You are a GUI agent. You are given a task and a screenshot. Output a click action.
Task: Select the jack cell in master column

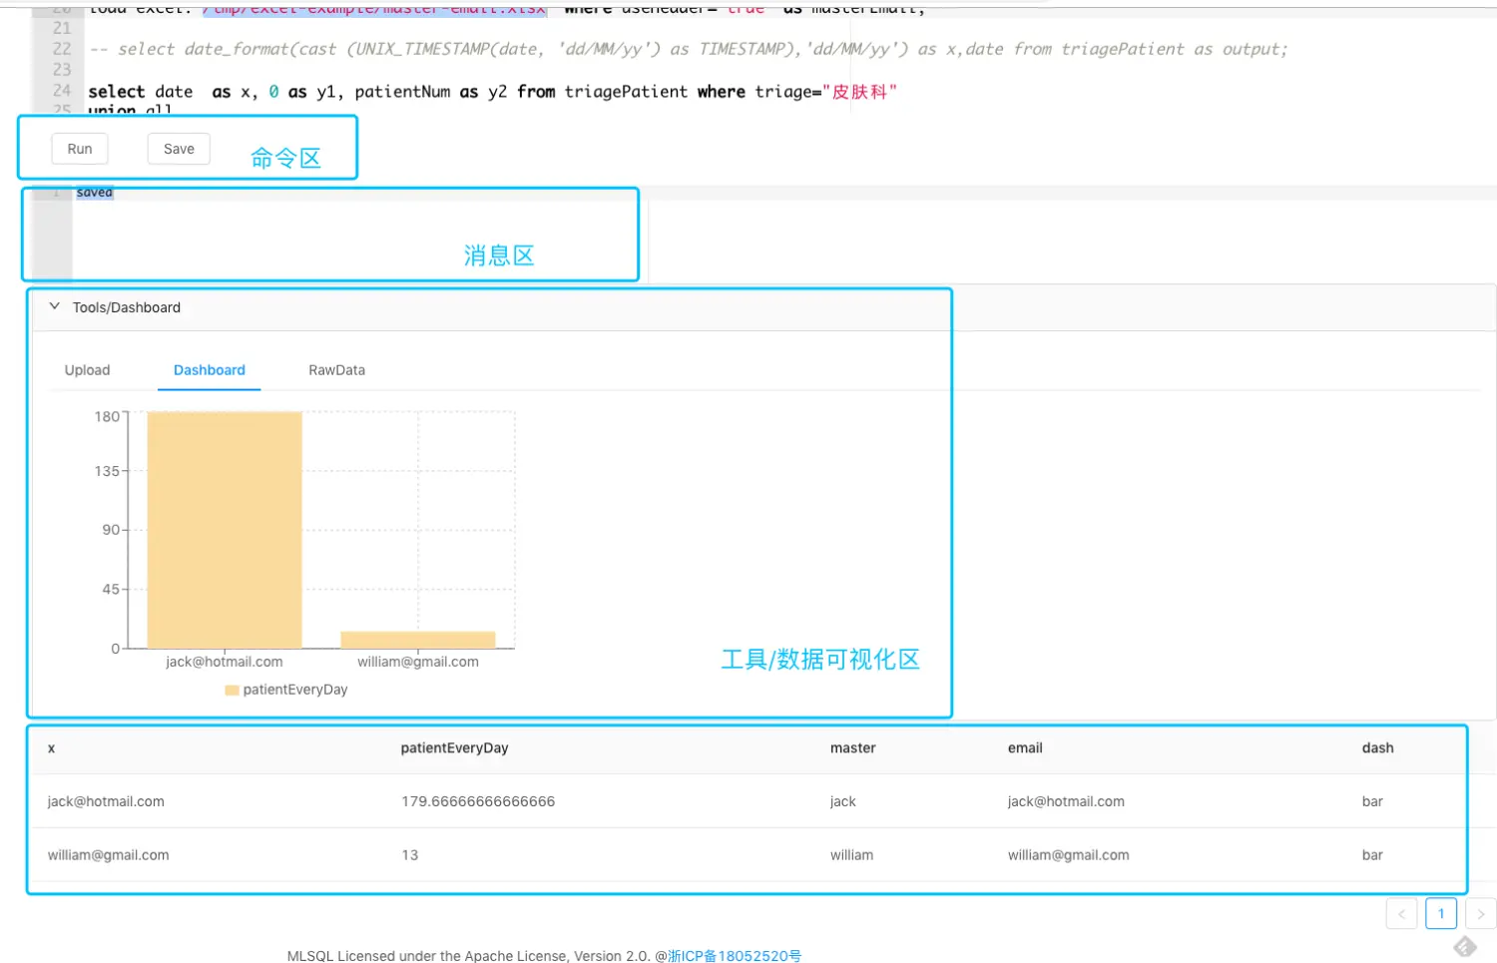click(843, 801)
